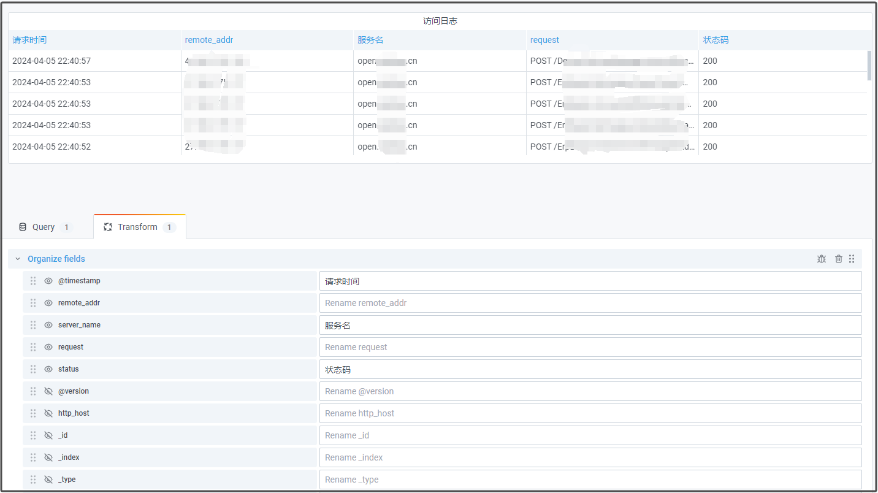This screenshot has height=493, width=878.
Task: Sort table by 状态码 column header
Action: coord(716,40)
